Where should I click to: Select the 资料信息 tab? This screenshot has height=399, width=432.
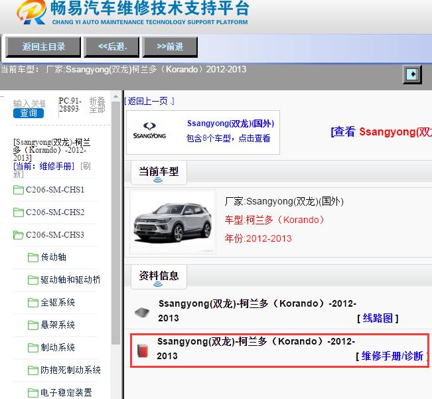159,276
